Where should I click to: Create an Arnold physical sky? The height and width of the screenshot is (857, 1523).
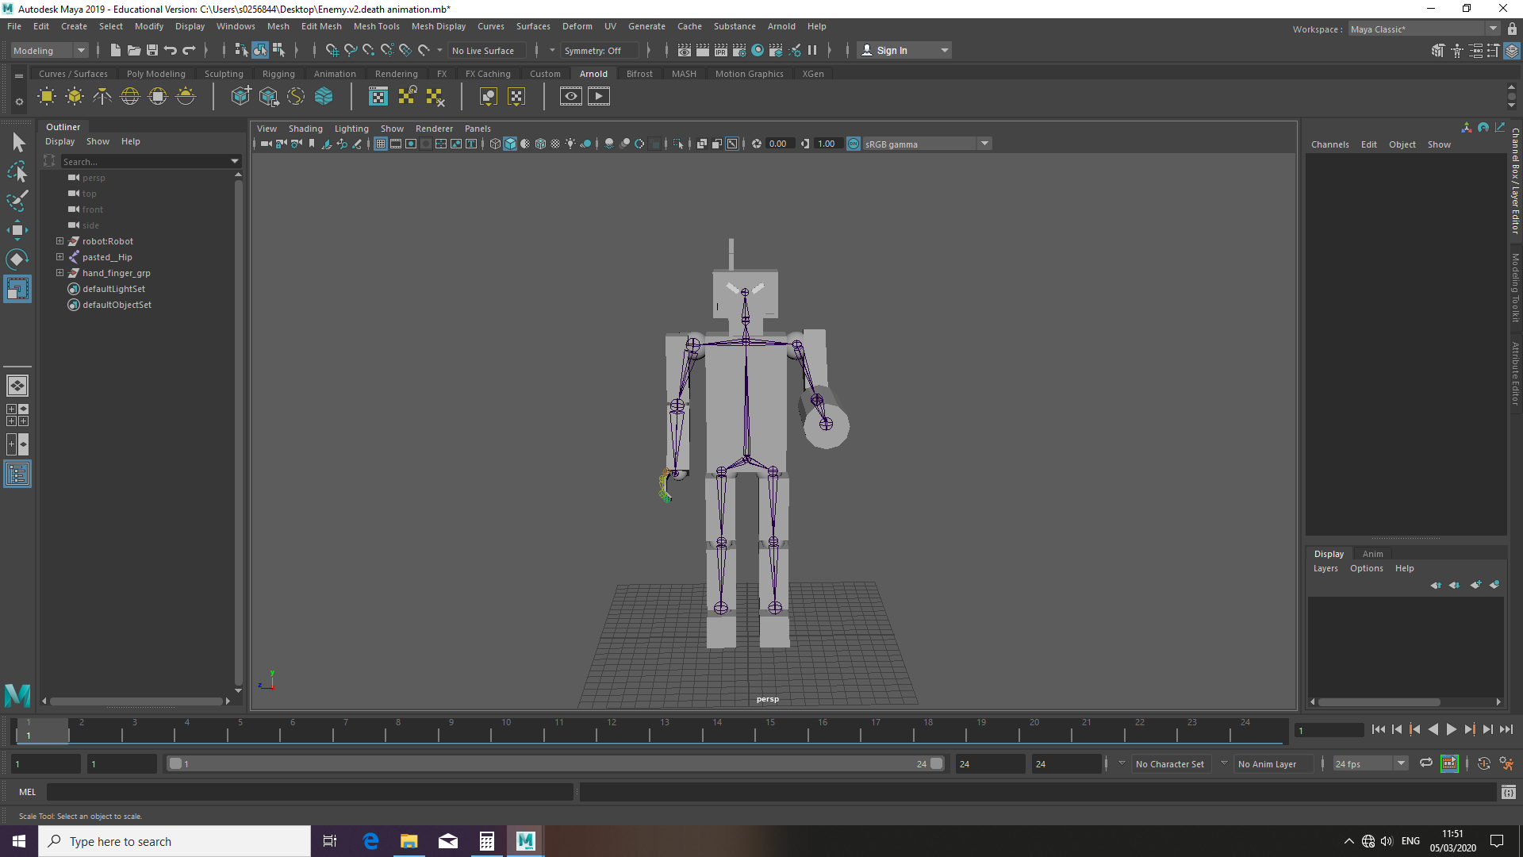pyautogui.click(x=186, y=97)
